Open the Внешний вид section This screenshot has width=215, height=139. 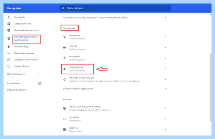point(21,47)
